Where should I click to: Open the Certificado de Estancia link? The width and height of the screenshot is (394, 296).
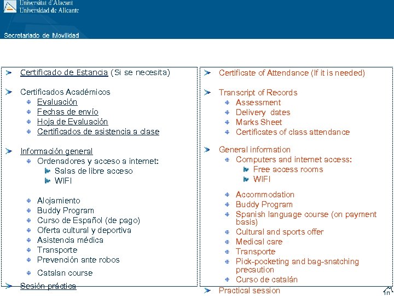point(64,72)
